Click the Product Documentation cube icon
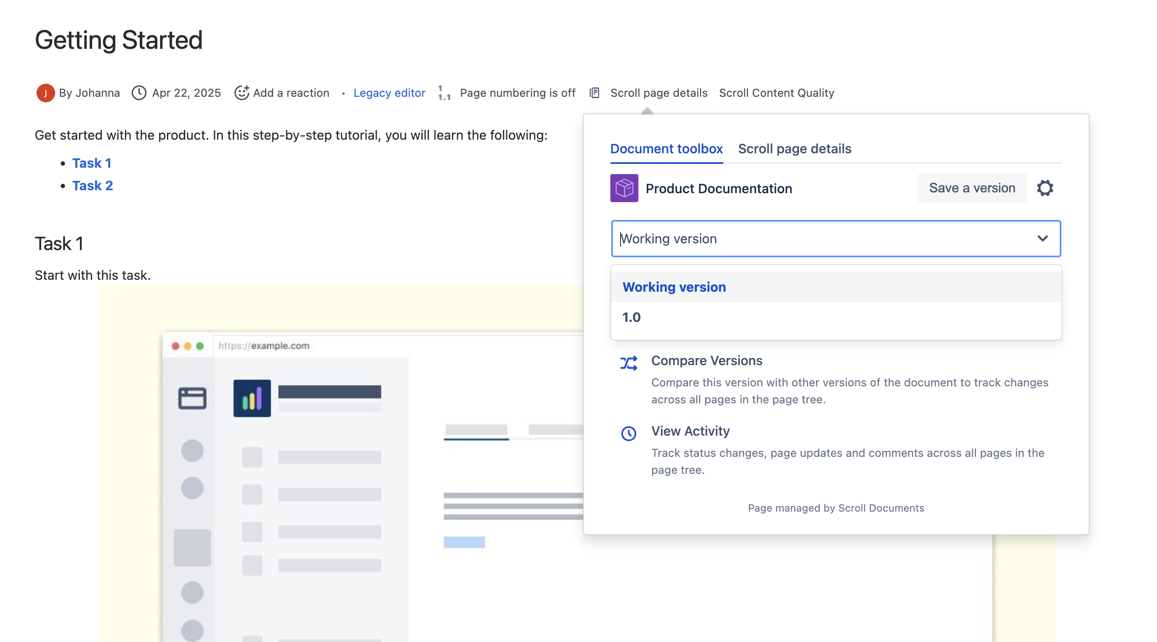Viewport: 1157px width, 642px height. (x=624, y=188)
